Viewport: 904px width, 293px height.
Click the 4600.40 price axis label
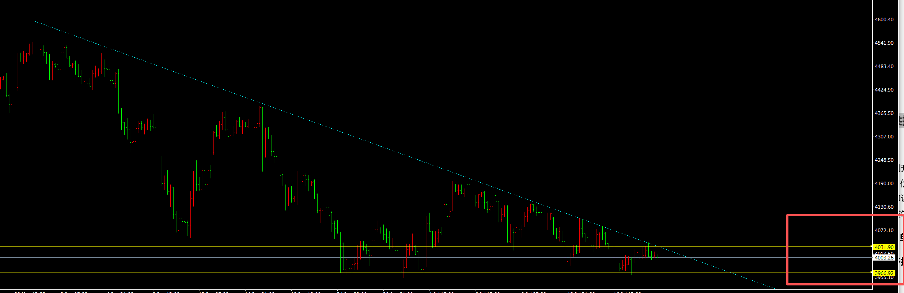884,19
